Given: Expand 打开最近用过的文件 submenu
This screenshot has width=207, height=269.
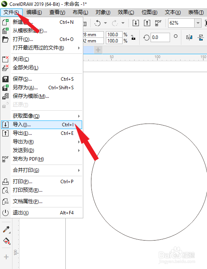Looking at the screenshot, I should [79, 48].
